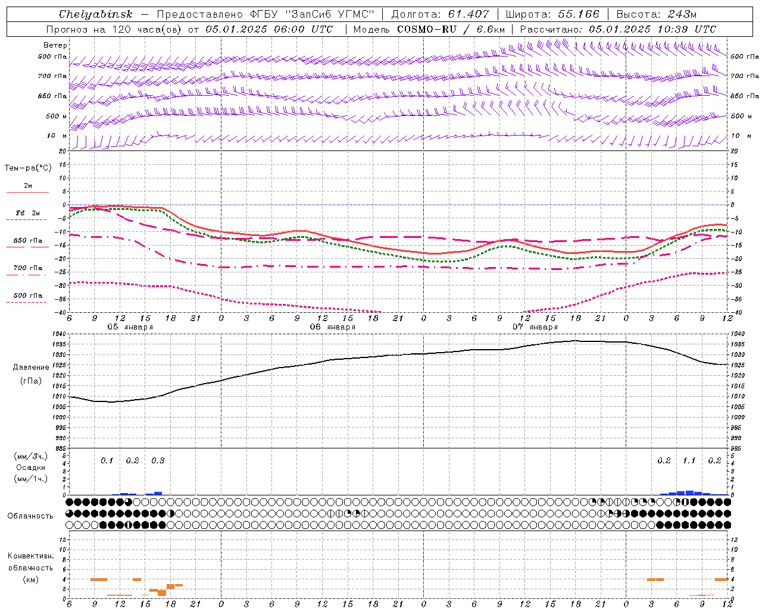Image resolution: width=762 pixels, height=609 pixels.
Task: Click the Широта: 55.166 latitude value
Action: (552, 14)
